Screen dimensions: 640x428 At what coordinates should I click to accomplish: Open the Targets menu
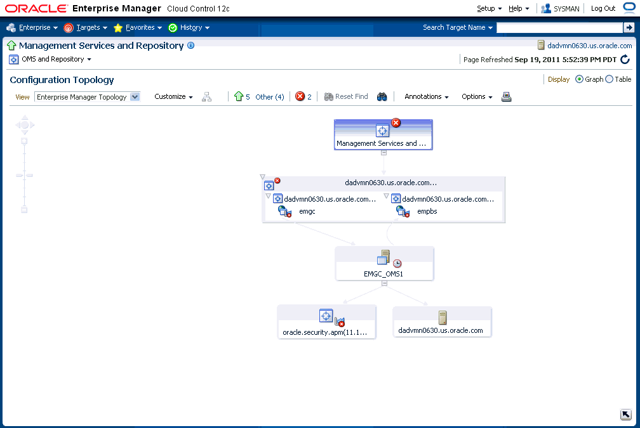coord(92,27)
